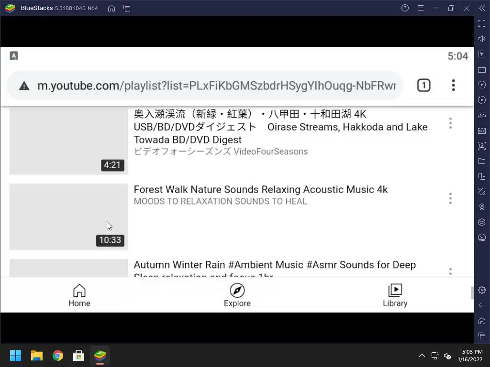Click the sidebar back arrow icon
Image resolution: width=490 pixels, height=367 pixels.
(x=482, y=305)
